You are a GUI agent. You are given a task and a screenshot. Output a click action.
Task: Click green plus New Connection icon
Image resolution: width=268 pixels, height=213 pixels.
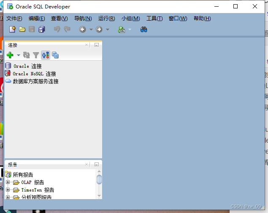10,55
